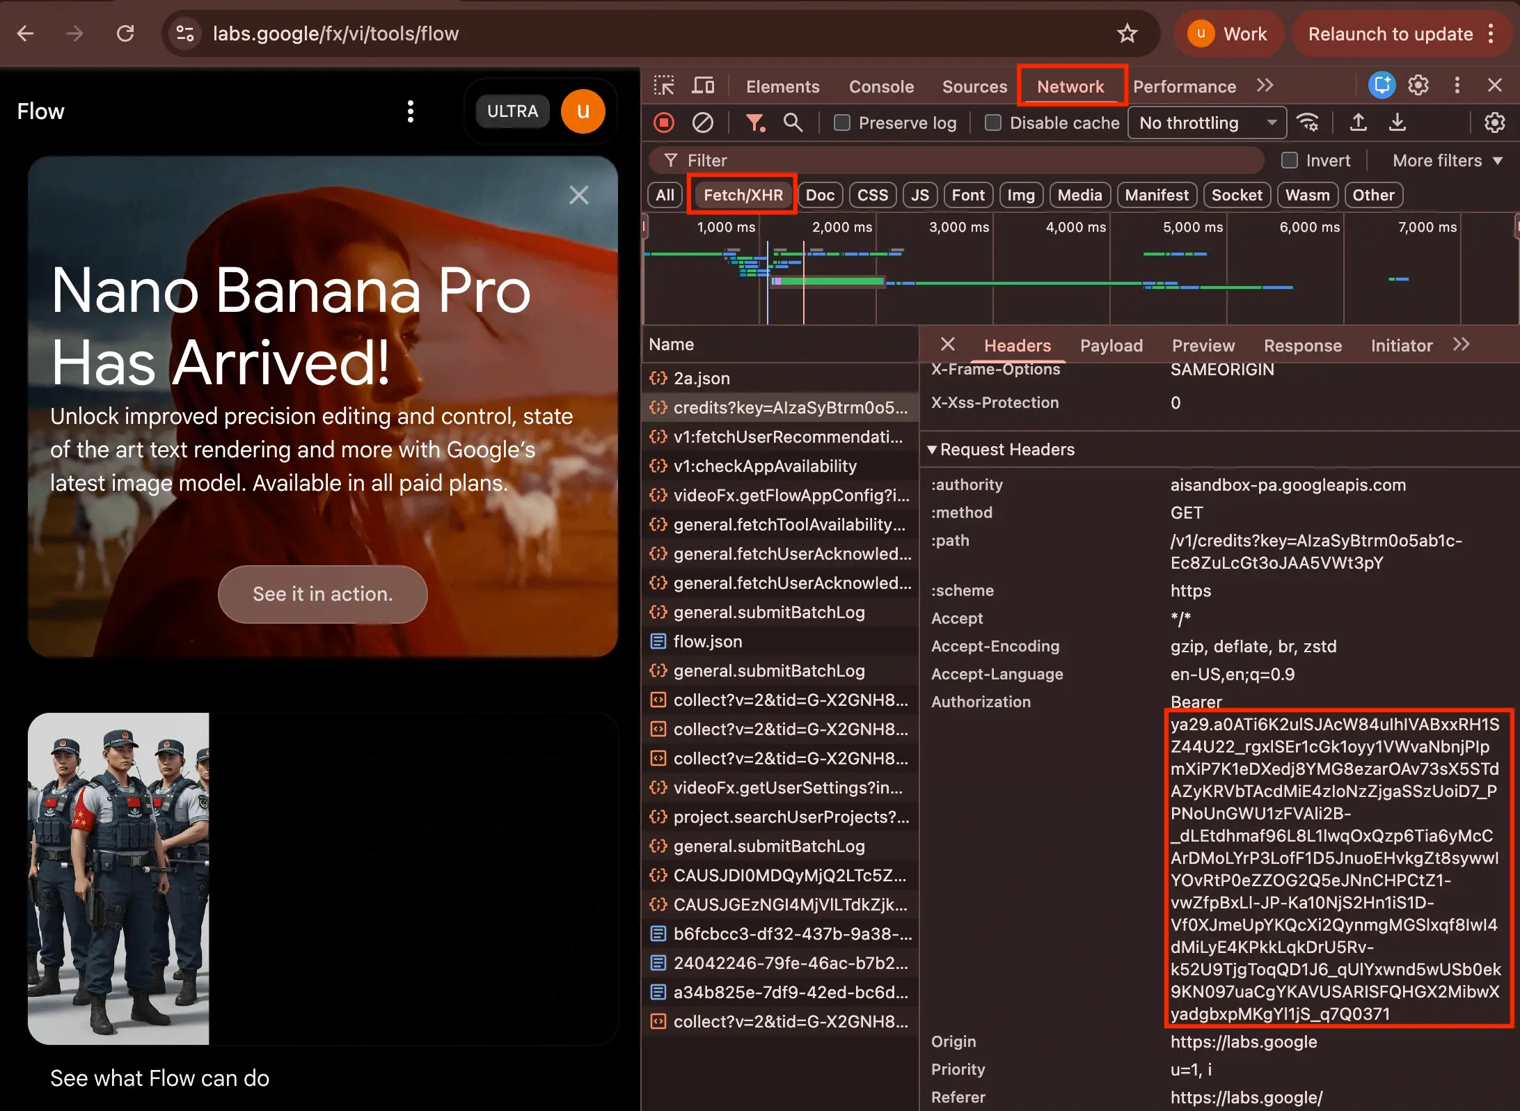This screenshot has width=1520, height=1111.
Task: Stop recording the network log
Action: point(663,123)
